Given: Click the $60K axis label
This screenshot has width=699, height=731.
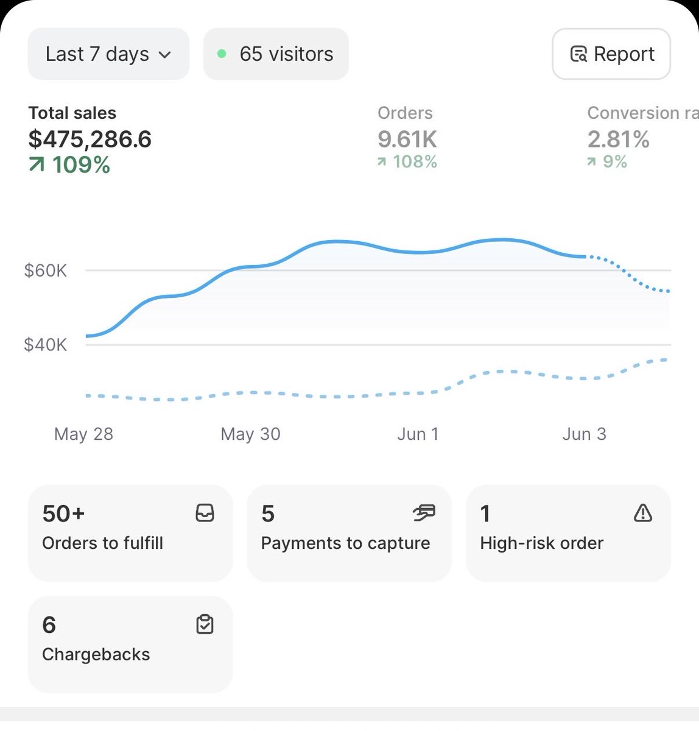Looking at the screenshot, I should pyautogui.click(x=45, y=270).
